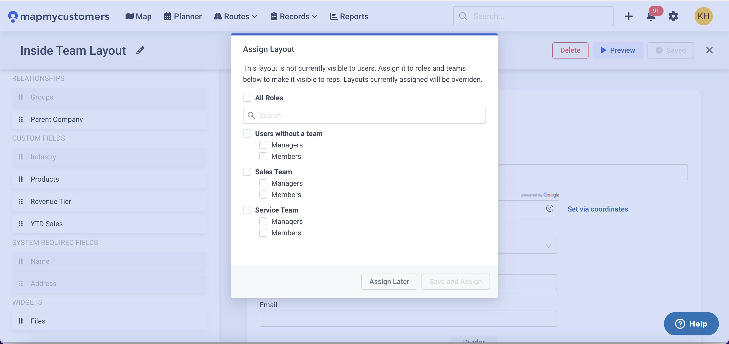Click the Set via coordinates link
Image resolution: width=729 pixels, height=344 pixels.
(598, 209)
